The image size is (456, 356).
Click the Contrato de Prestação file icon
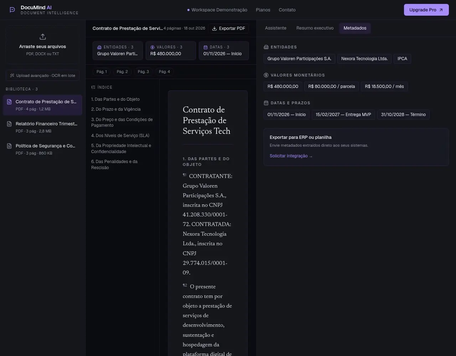[9, 102]
